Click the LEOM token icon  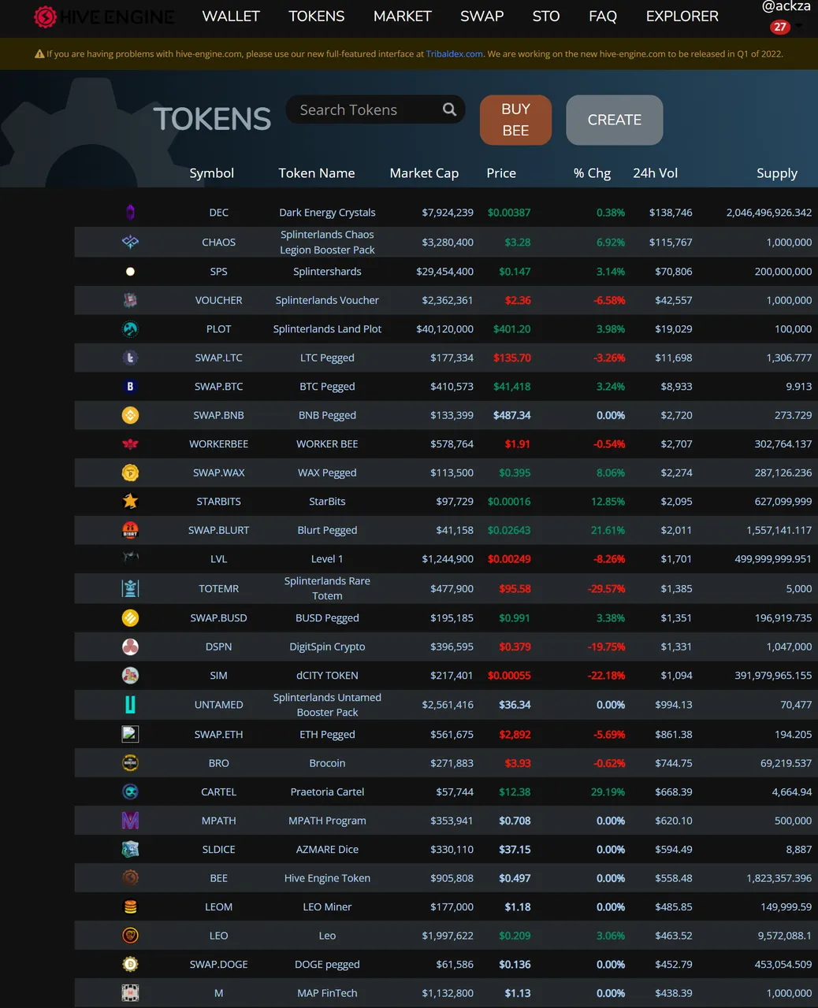tap(130, 907)
